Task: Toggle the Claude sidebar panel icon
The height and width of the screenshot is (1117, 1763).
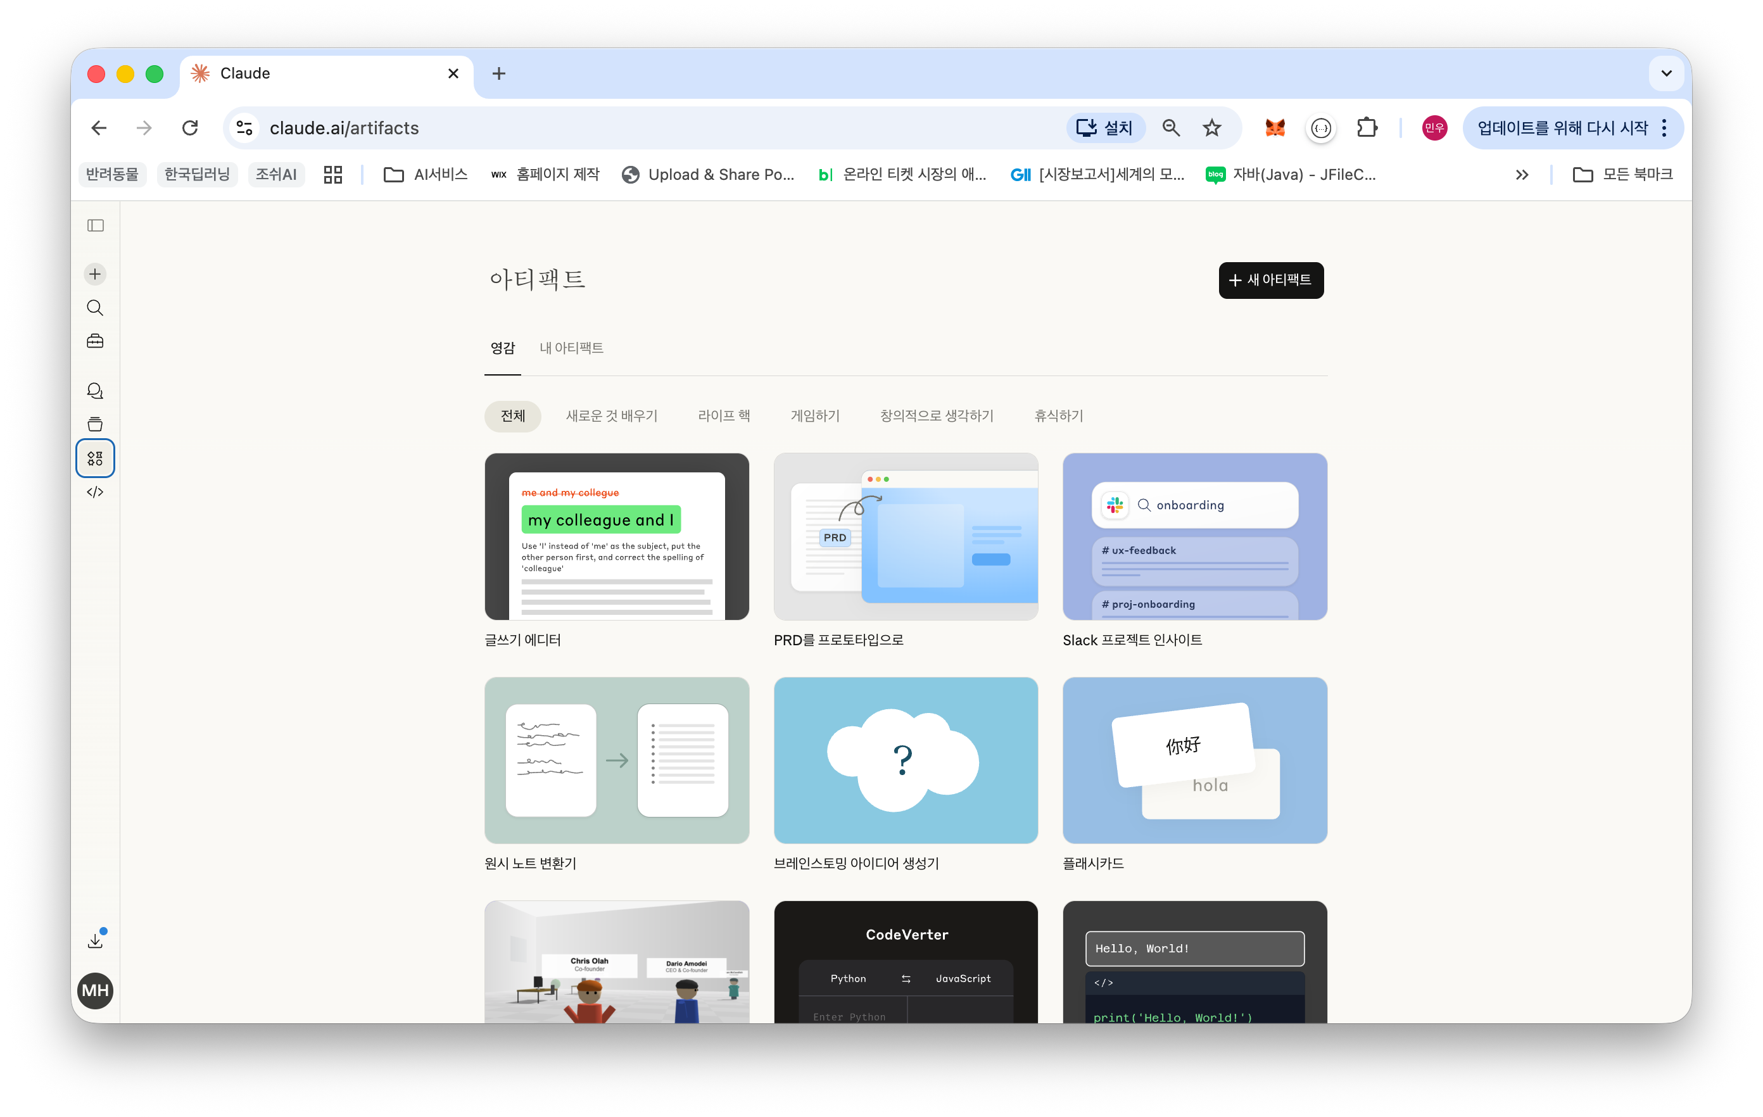Action: point(95,225)
